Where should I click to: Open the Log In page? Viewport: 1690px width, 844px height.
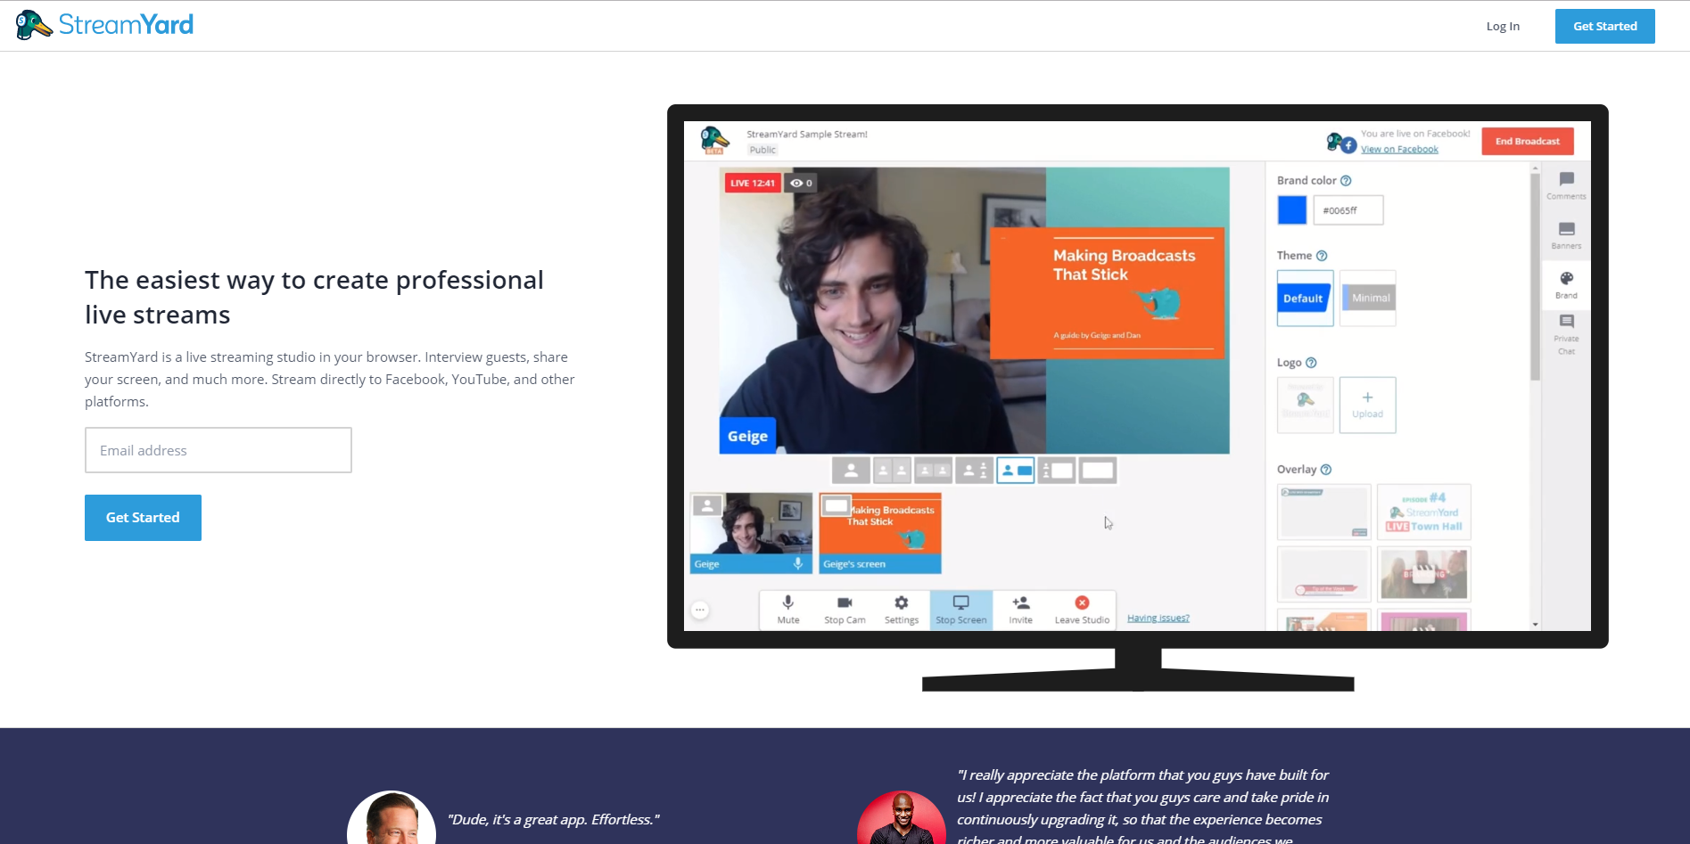[1503, 26]
